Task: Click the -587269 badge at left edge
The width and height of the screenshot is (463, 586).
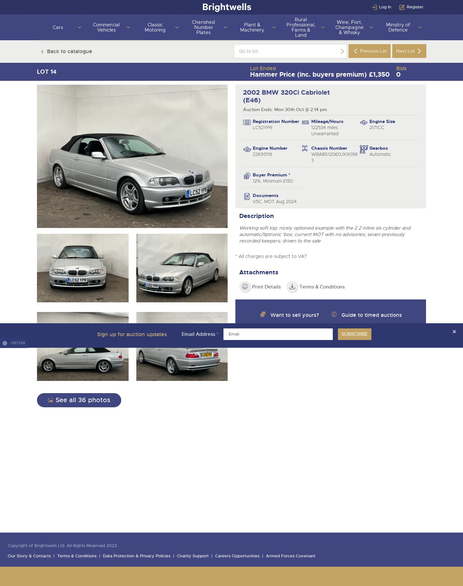Action: (14, 343)
